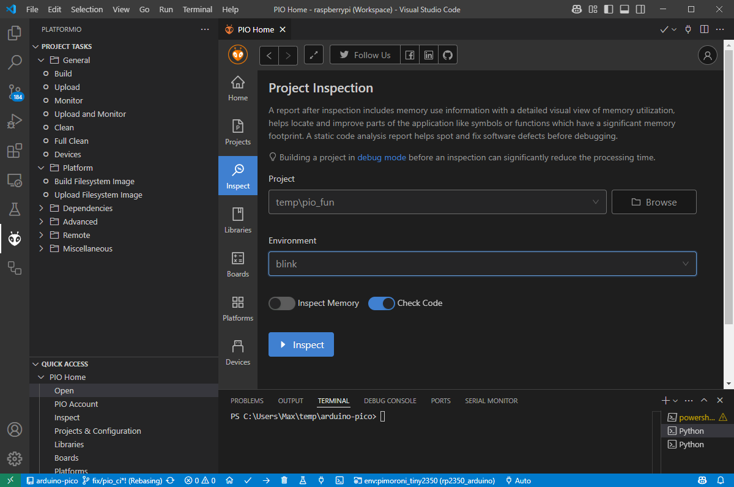Screen dimensions: 734x487
Task: Click the GitHub icon in PIO toolbar
Action: click(448, 55)
